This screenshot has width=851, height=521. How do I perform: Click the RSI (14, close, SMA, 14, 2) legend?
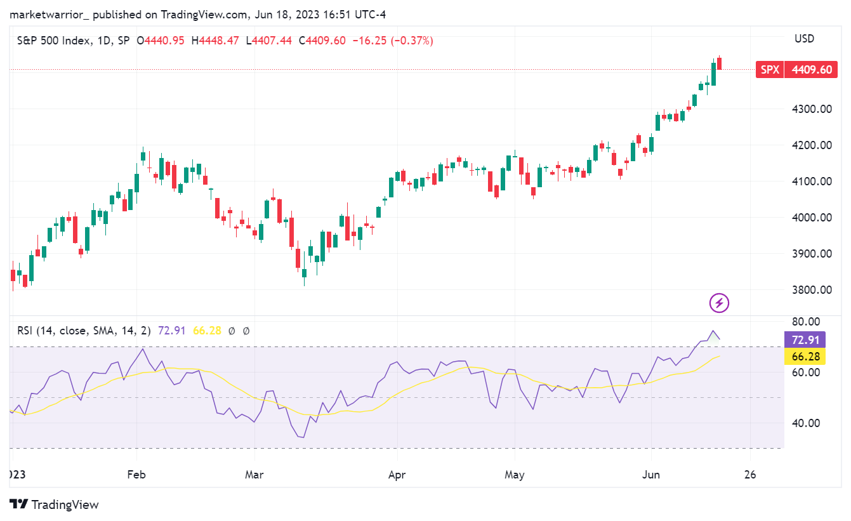point(84,331)
